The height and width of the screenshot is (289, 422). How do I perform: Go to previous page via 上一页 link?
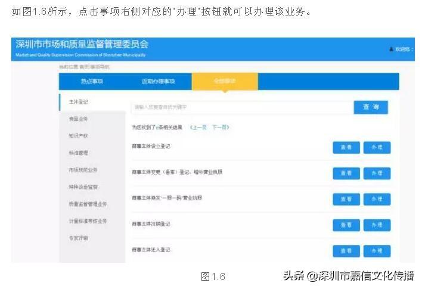(199, 128)
